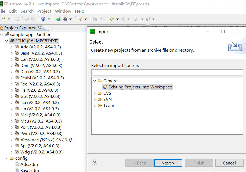Click the Fls module icon
Screen dimensions: 246x172
point(17,90)
